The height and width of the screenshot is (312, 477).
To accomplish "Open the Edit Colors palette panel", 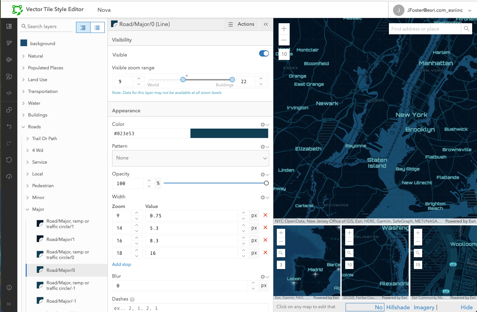I will click(x=9, y=60).
